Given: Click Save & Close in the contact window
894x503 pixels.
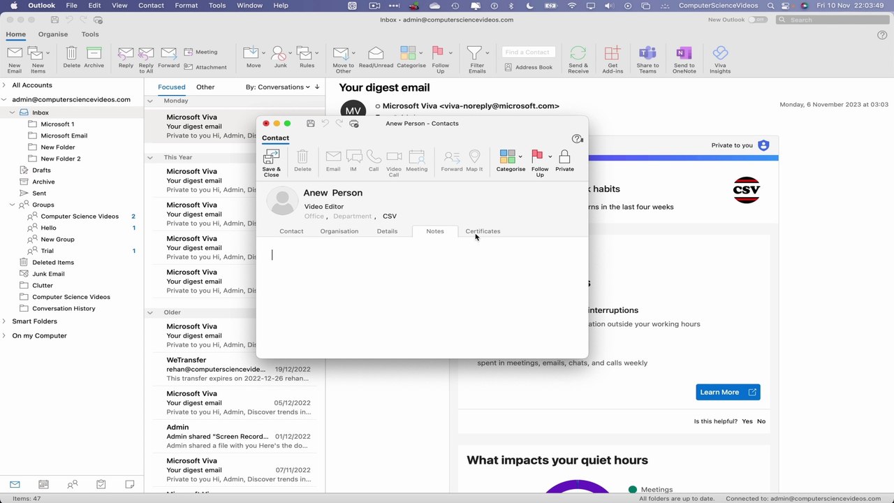Looking at the screenshot, I should [271, 163].
